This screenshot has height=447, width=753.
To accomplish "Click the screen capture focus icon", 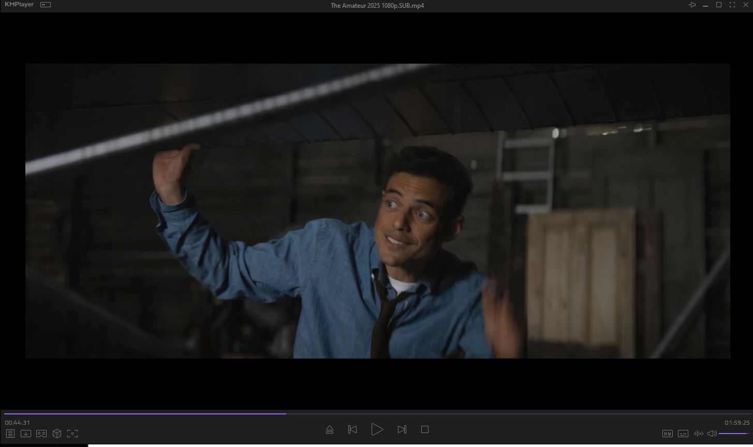I will (72, 434).
